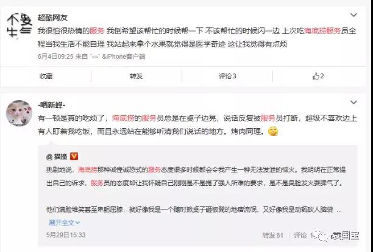The width and height of the screenshot is (373, 252).
Task: Click yellow emoji face in second post
Action: [x=273, y=131]
